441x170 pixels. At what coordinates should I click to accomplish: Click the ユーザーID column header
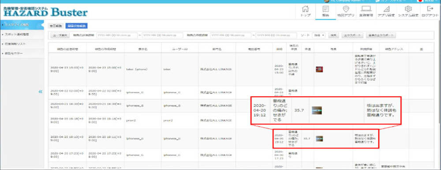tap(180, 49)
